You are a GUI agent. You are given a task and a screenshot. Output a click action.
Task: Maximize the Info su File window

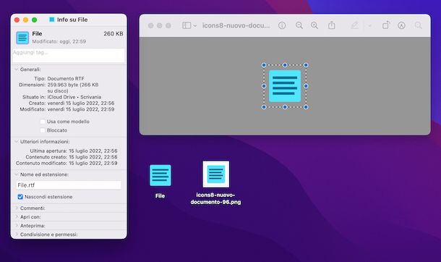[x=34, y=20]
